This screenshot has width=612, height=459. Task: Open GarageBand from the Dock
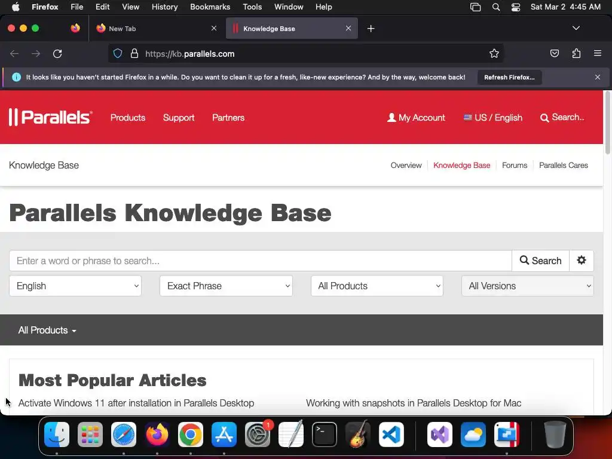tap(358, 434)
